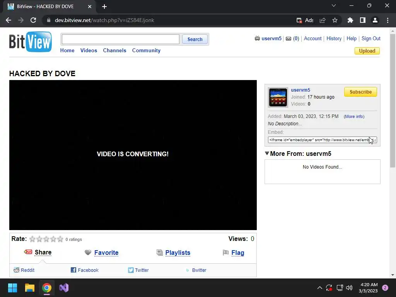
Task: Open the Channels navigation tab
Action: pyautogui.click(x=114, y=50)
